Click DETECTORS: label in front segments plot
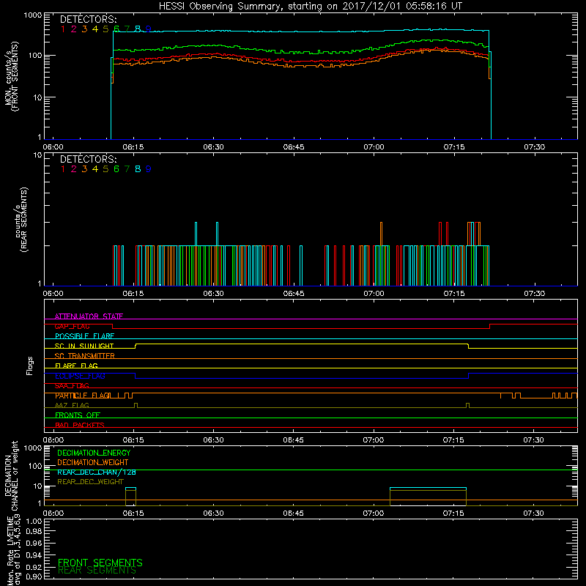 click(x=89, y=19)
